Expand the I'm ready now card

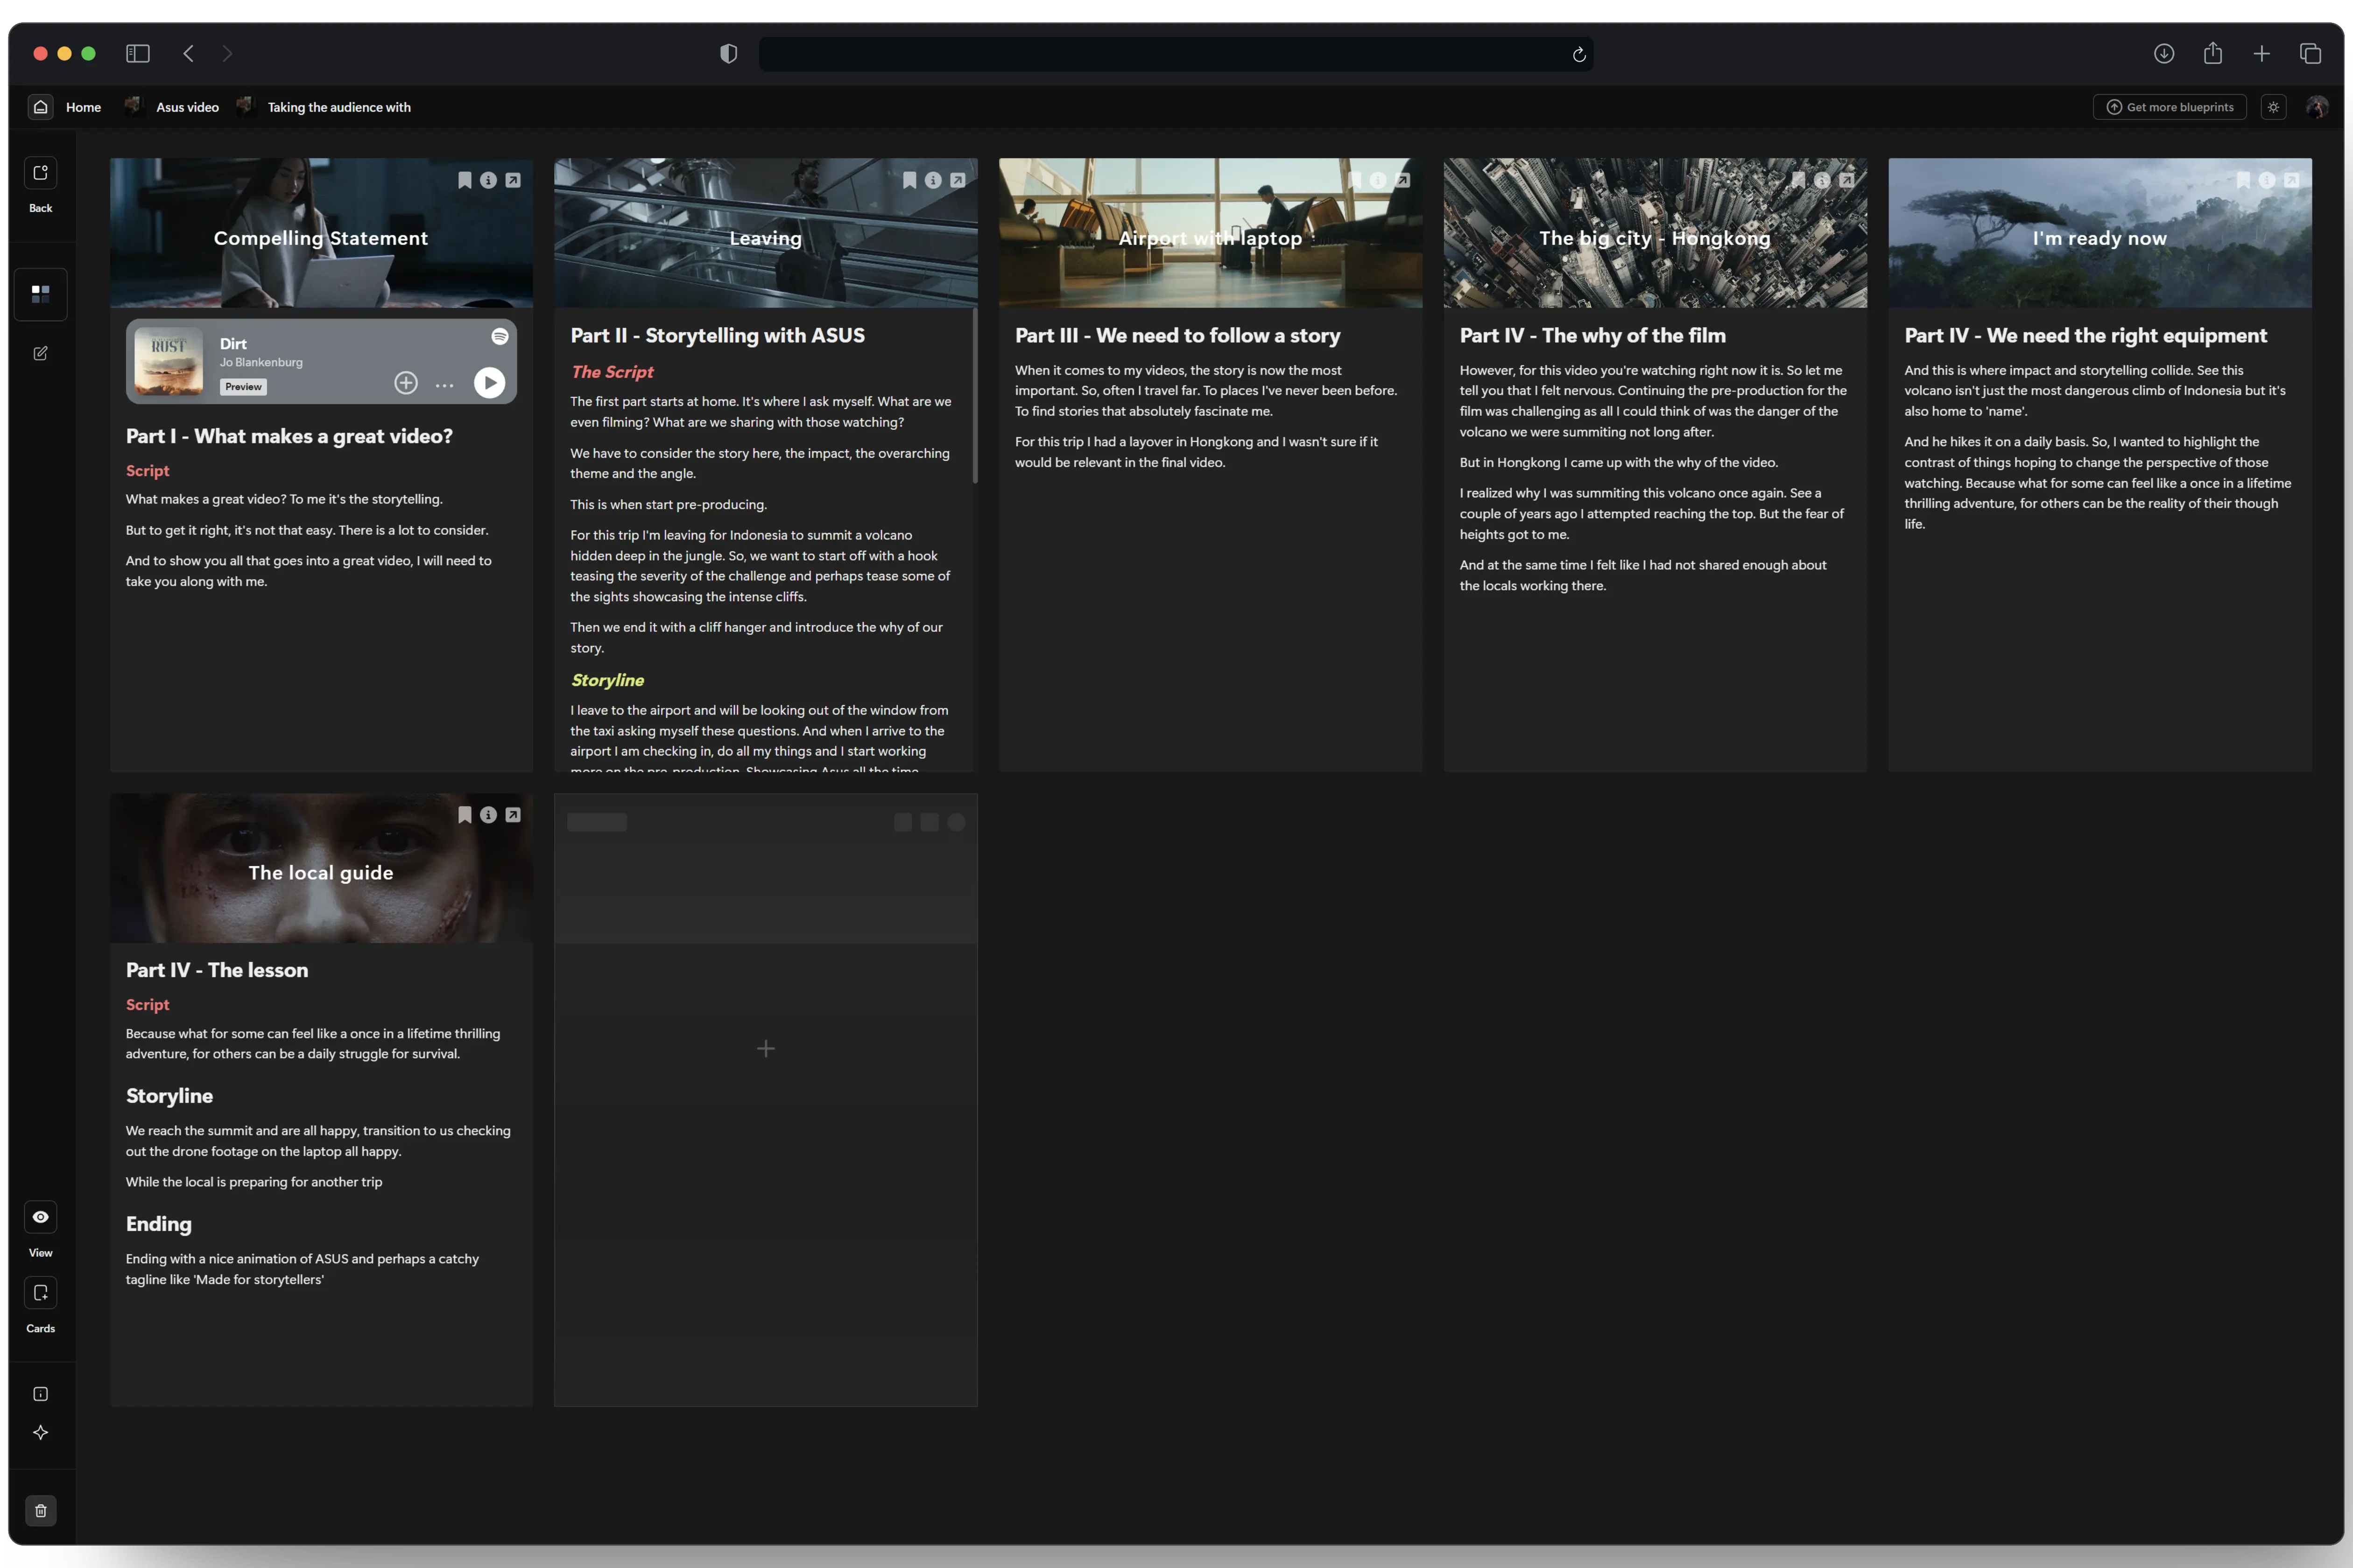[x=2292, y=180]
